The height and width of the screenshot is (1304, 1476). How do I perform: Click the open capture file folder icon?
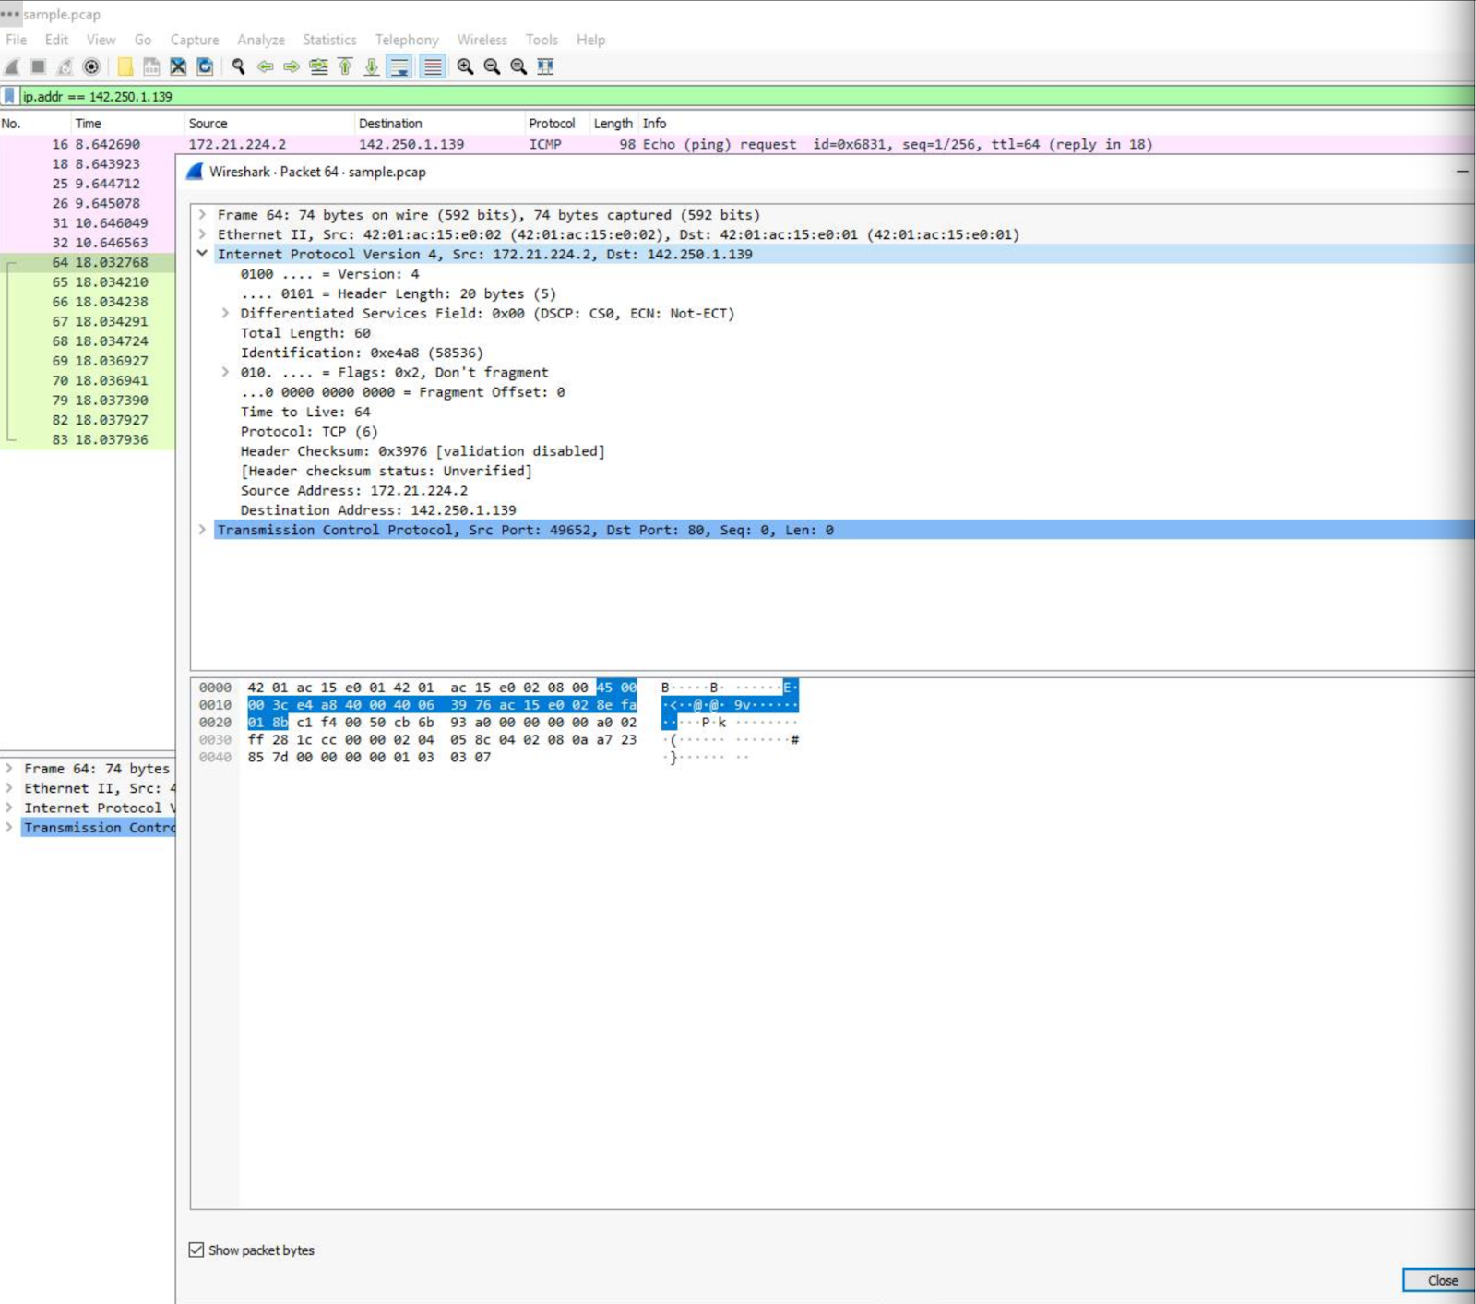point(125,66)
